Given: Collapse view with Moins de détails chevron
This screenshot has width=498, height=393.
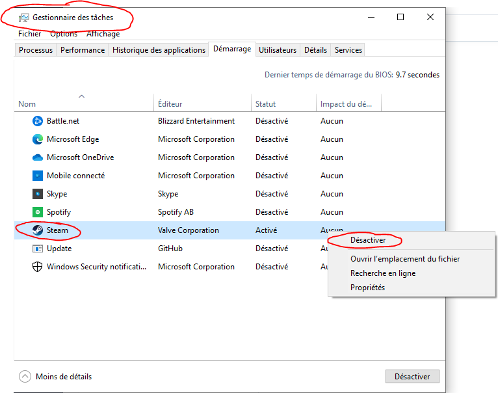Looking at the screenshot, I should click(25, 376).
